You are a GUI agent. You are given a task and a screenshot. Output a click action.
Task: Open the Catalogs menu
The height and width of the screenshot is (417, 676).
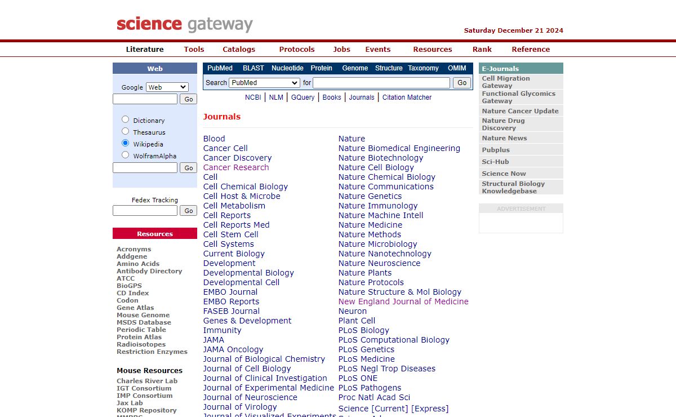[x=239, y=49]
